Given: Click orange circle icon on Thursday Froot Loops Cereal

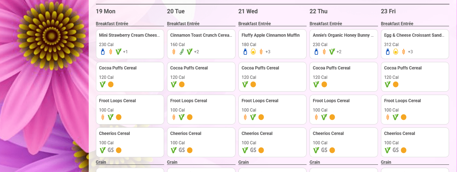Looking at the screenshot, I should pyautogui.click(x=332, y=117).
